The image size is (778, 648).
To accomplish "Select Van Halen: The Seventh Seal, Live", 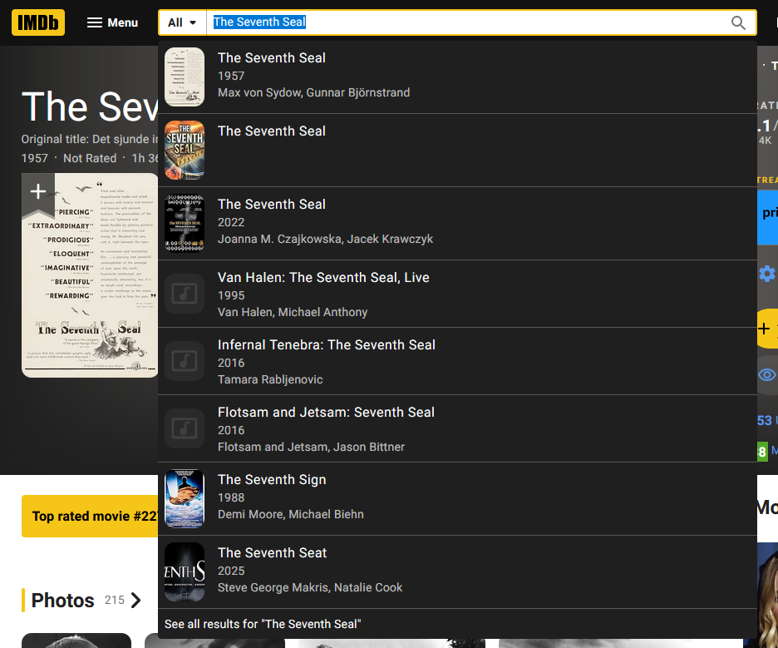I will pyautogui.click(x=457, y=294).
